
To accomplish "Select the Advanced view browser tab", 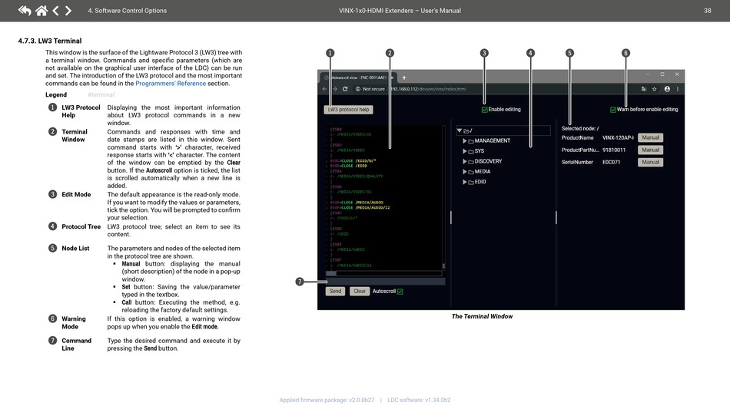I will click(357, 78).
